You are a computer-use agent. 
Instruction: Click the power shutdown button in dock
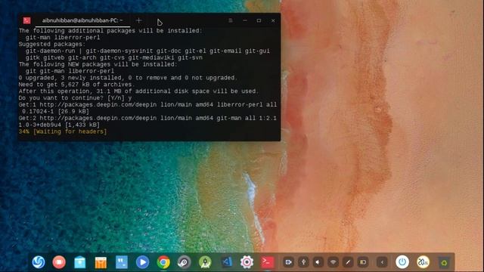click(402, 262)
